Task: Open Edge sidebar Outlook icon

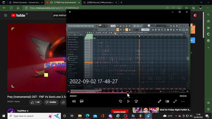Action: point(208,41)
